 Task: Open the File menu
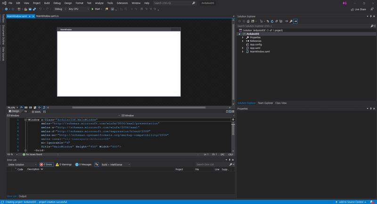pyautogui.click(x=10, y=3)
